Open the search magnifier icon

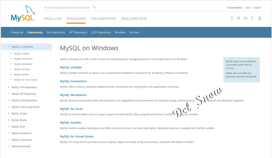point(94,7)
